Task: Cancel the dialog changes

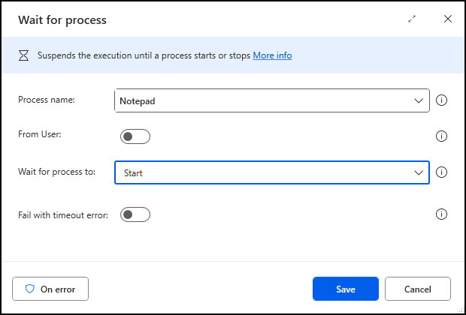Action: click(x=418, y=289)
